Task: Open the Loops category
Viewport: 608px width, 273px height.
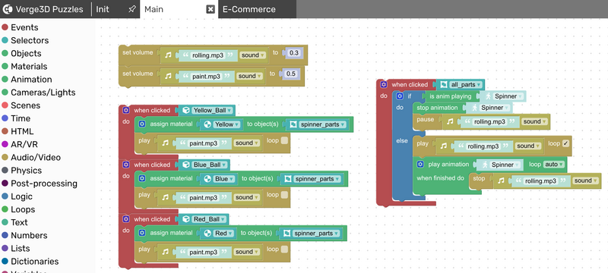Action: pyautogui.click(x=23, y=209)
